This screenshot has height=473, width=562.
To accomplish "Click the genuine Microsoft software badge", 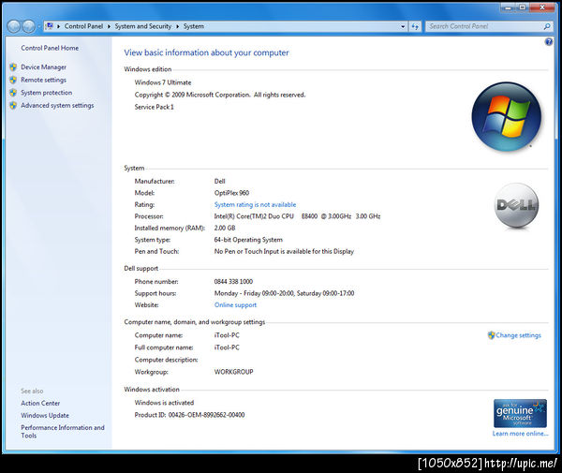I will (520, 413).
